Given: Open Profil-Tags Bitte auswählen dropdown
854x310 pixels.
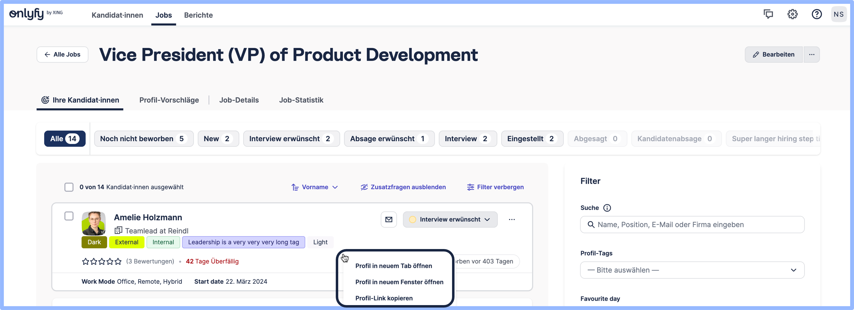Looking at the screenshot, I should 692,270.
